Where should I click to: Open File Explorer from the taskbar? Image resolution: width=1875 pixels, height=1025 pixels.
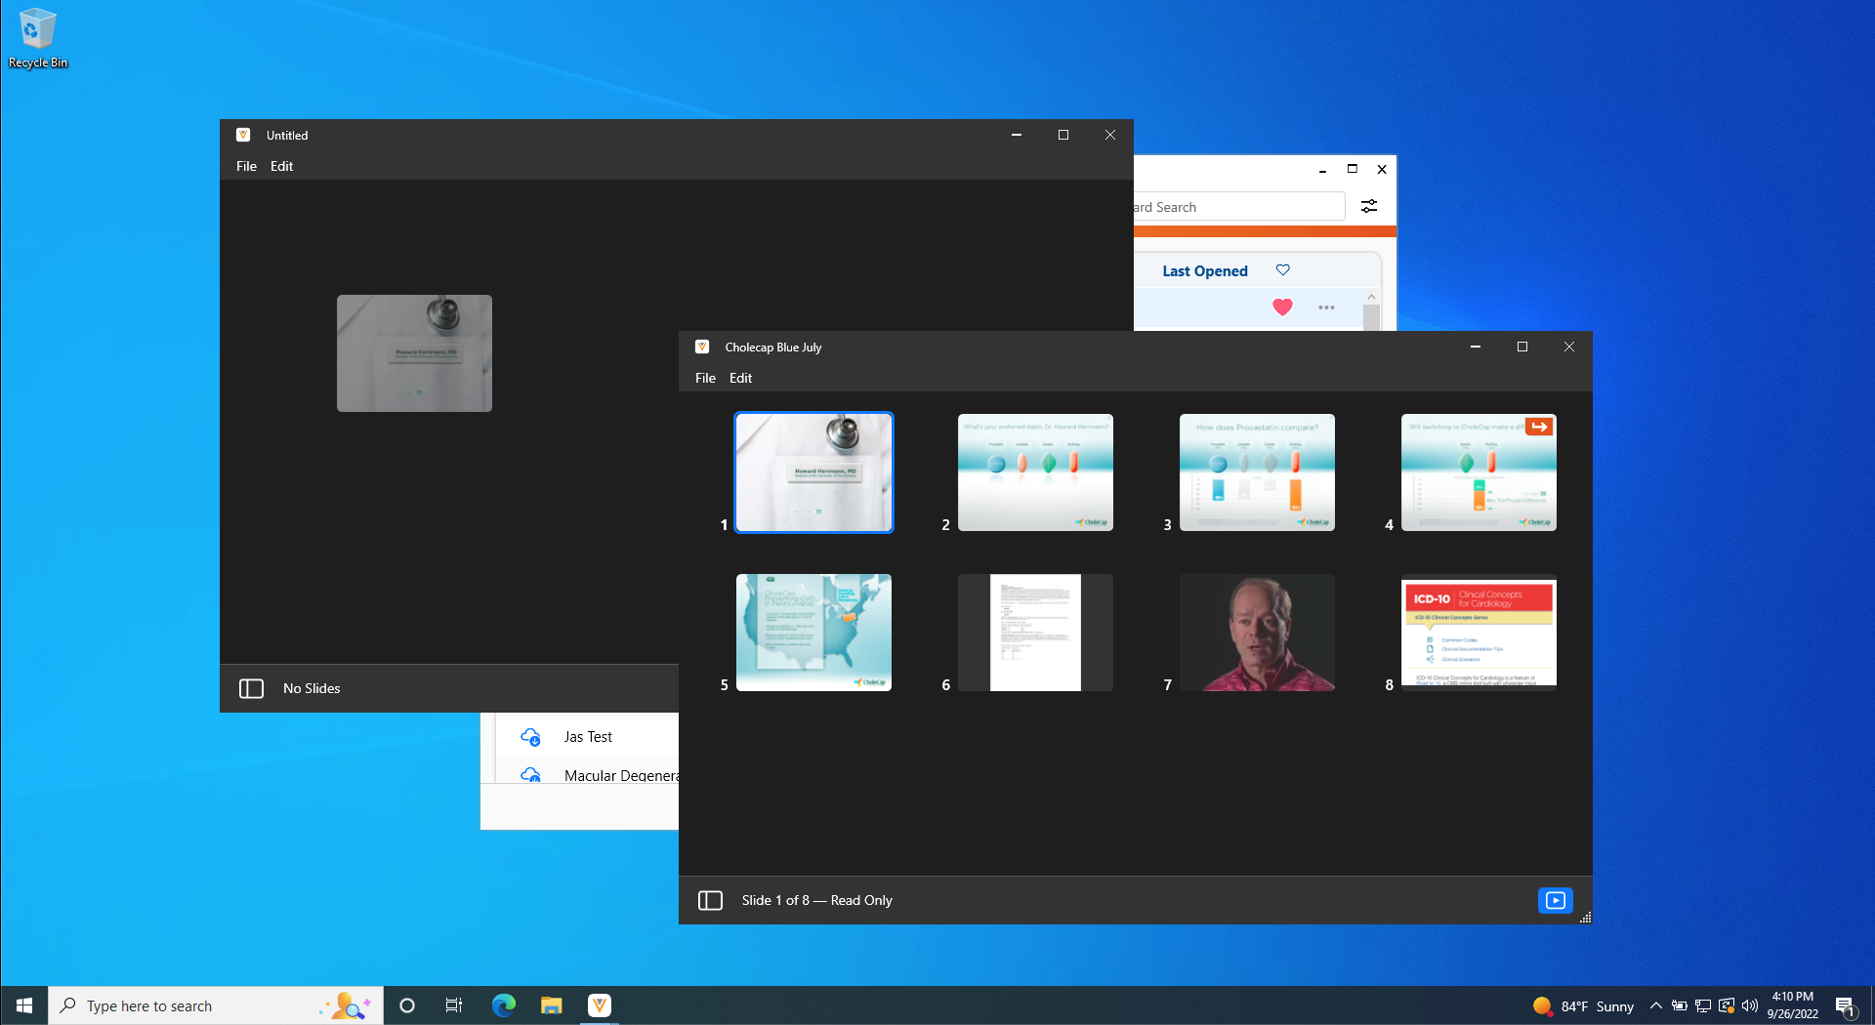(x=552, y=1005)
